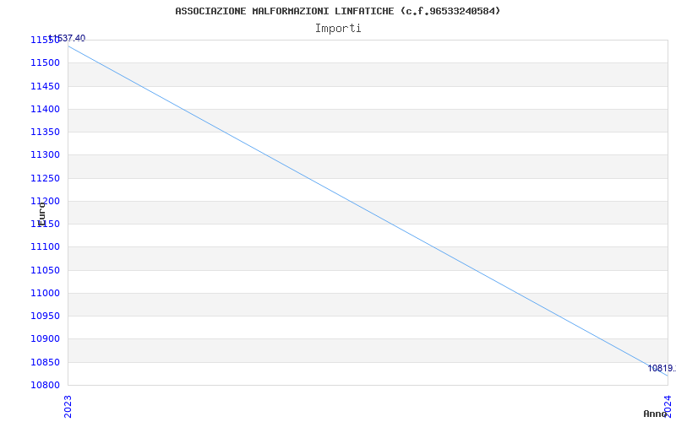The width and height of the screenshot is (676, 422).
Task: Click the 10950 y-axis tick label
Action: pyautogui.click(x=45, y=316)
